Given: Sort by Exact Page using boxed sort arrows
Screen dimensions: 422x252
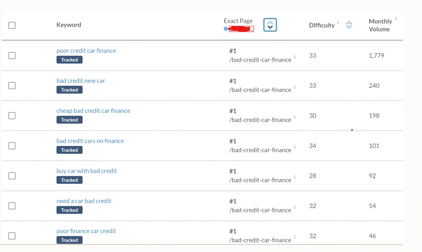Looking at the screenshot, I should click(x=270, y=25).
